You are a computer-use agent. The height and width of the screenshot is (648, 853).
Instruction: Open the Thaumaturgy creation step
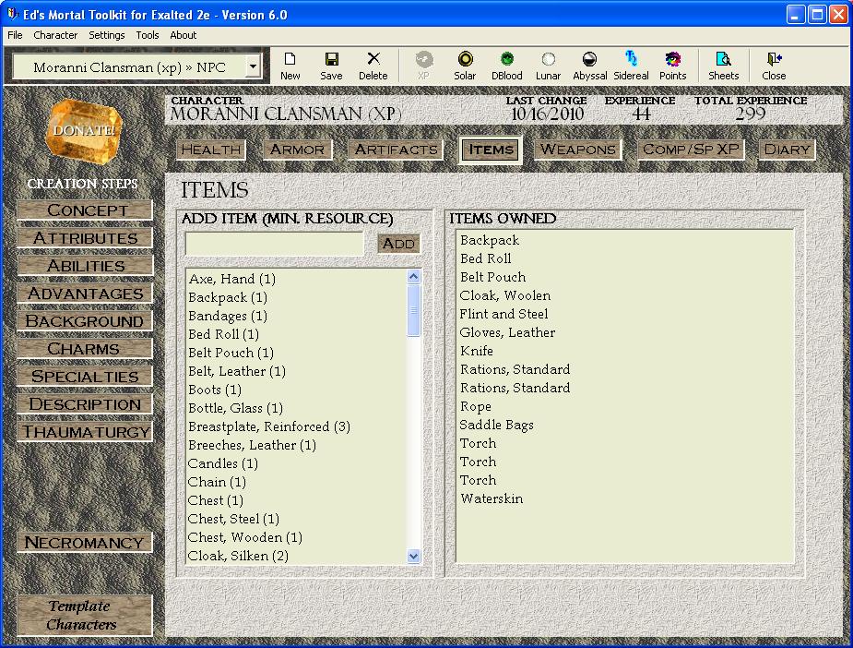(85, 432)
